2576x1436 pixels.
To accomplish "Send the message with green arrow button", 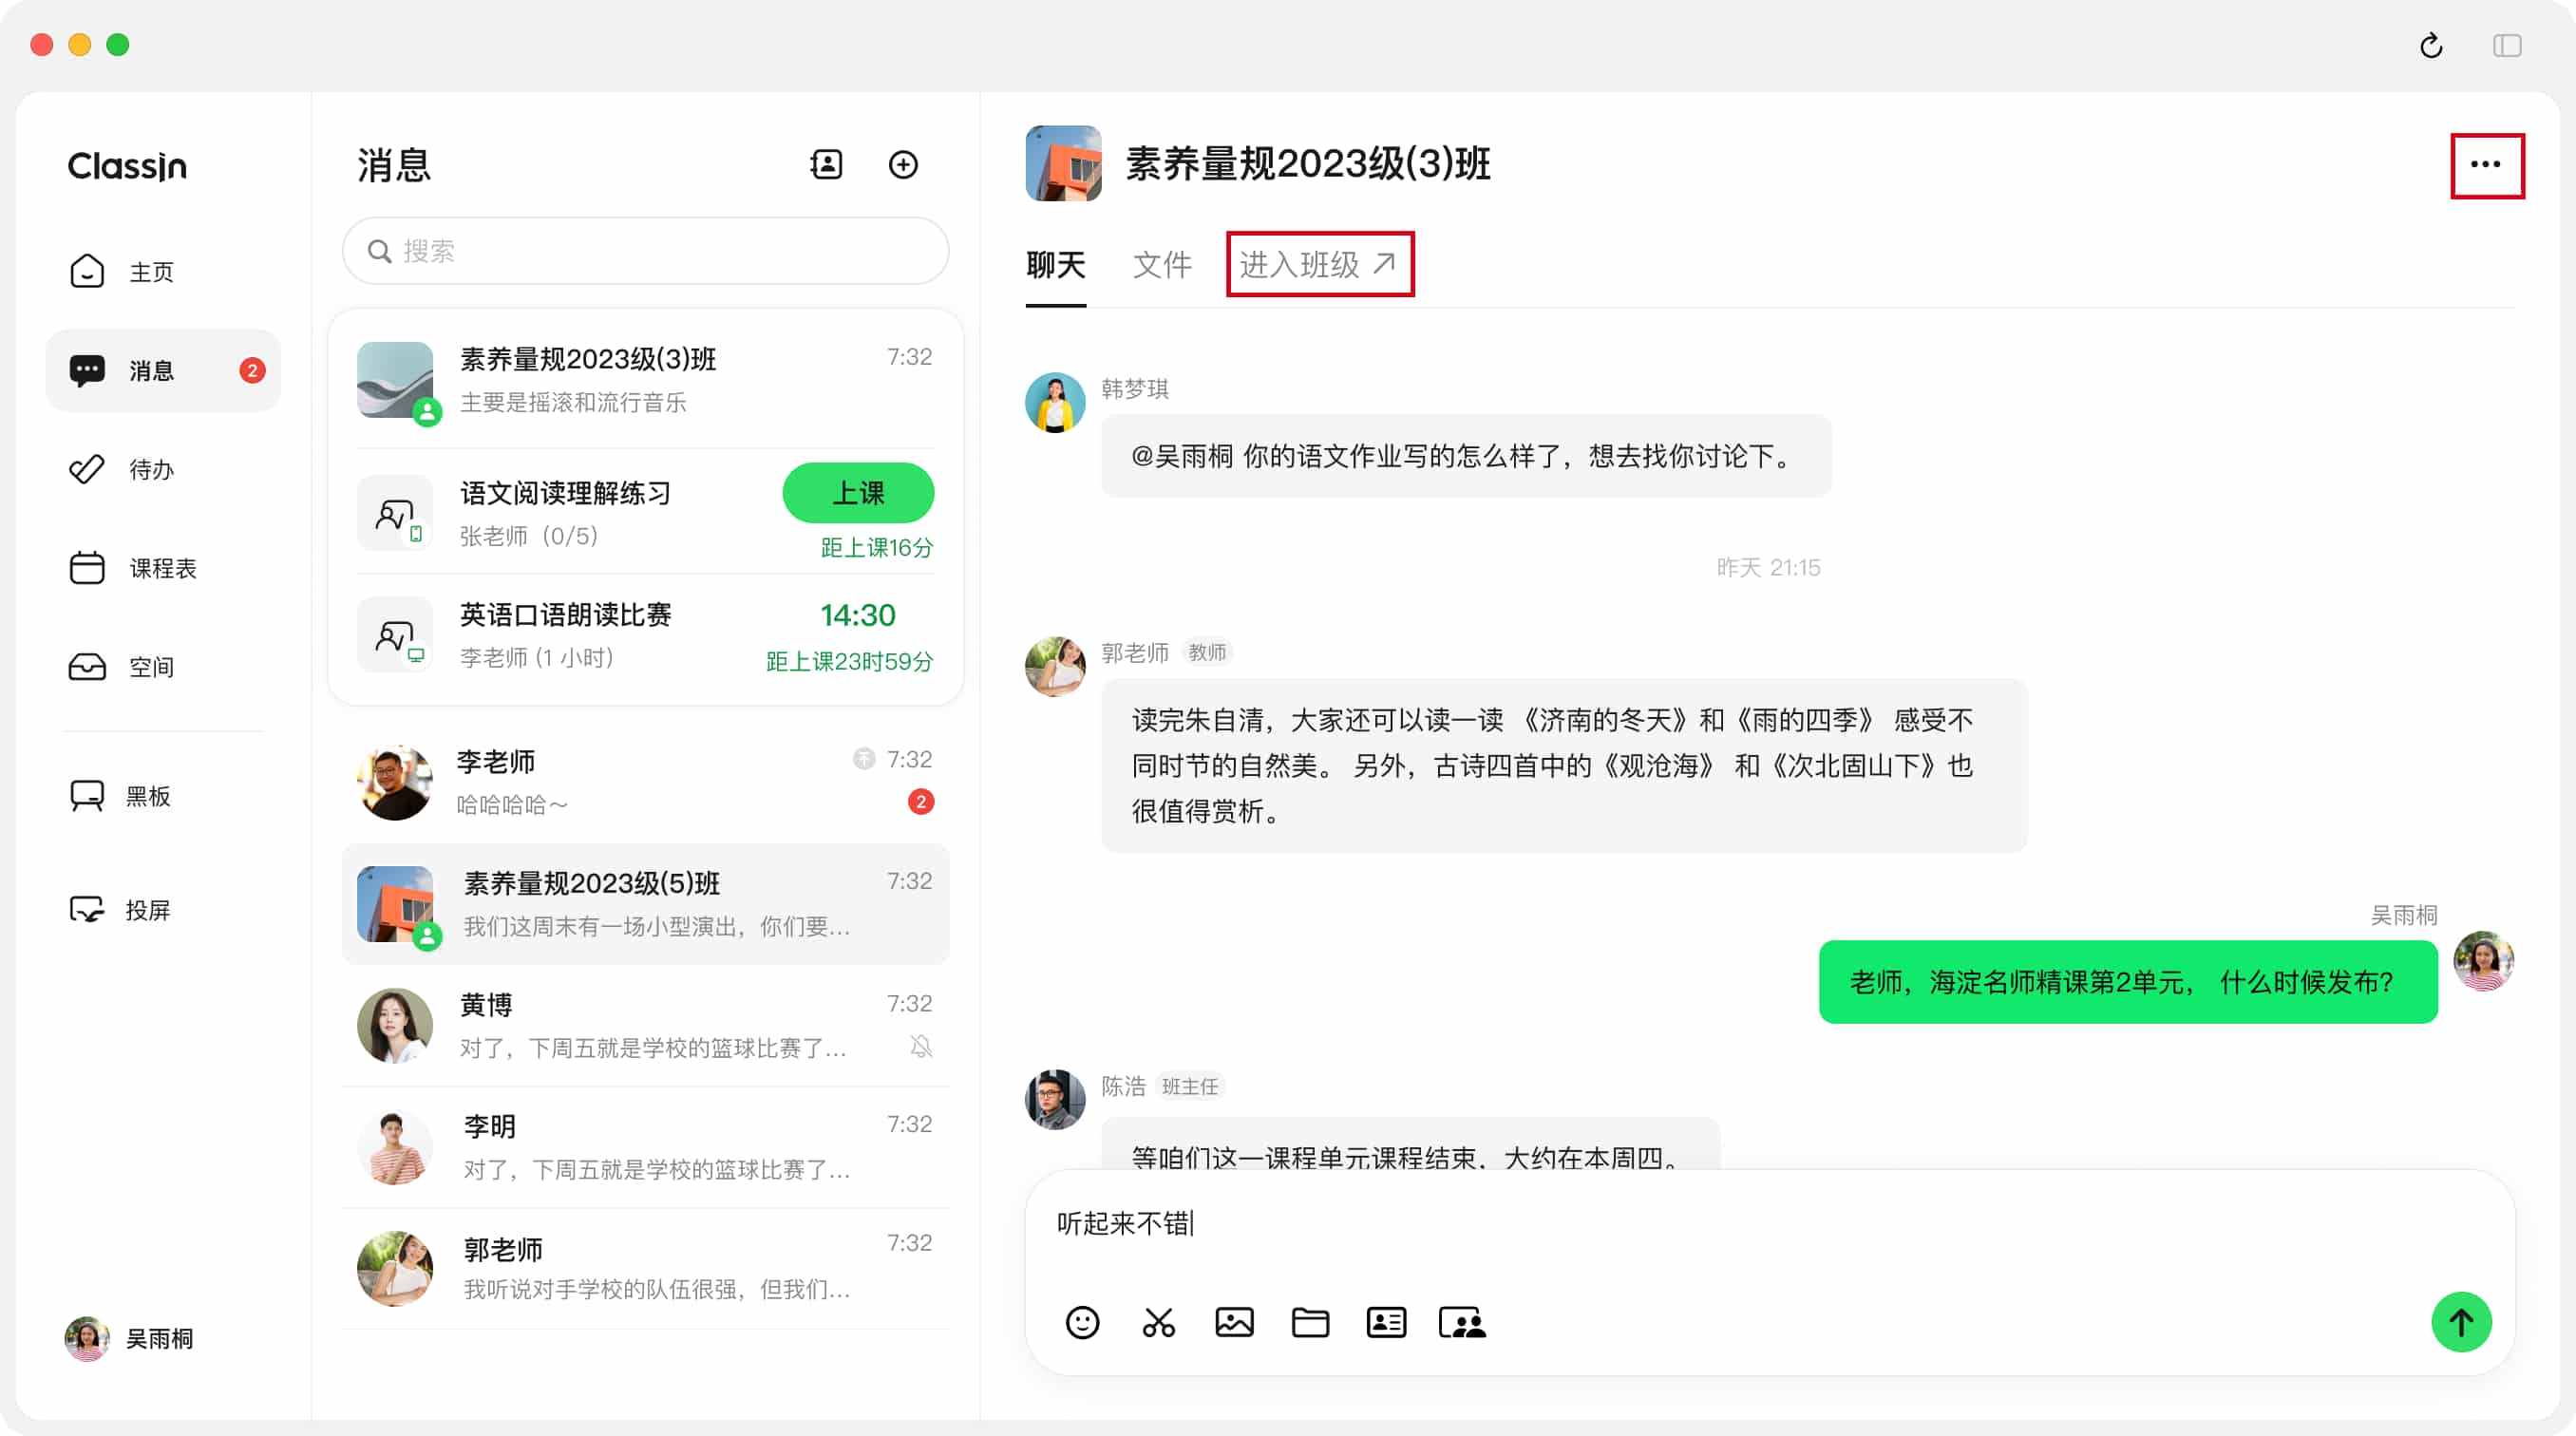I will (x=2461, y=1322).
